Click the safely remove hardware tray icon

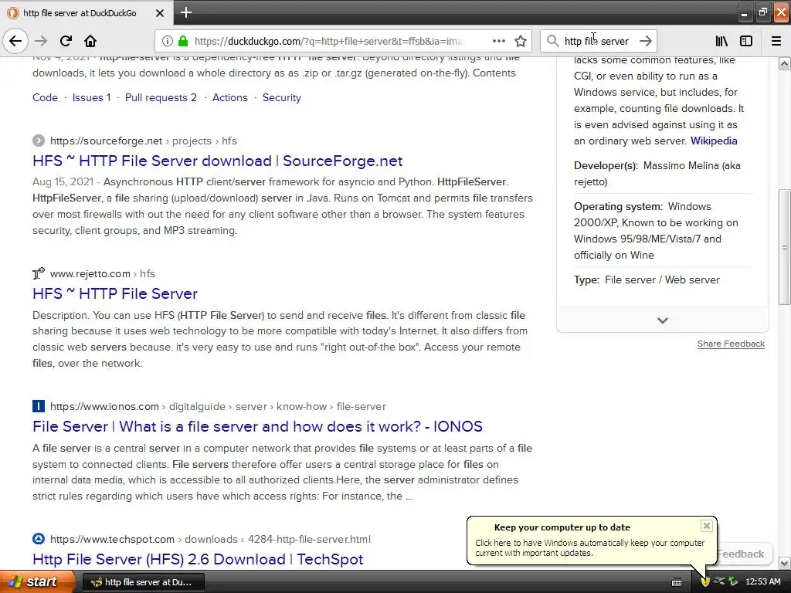pos(733,581)
